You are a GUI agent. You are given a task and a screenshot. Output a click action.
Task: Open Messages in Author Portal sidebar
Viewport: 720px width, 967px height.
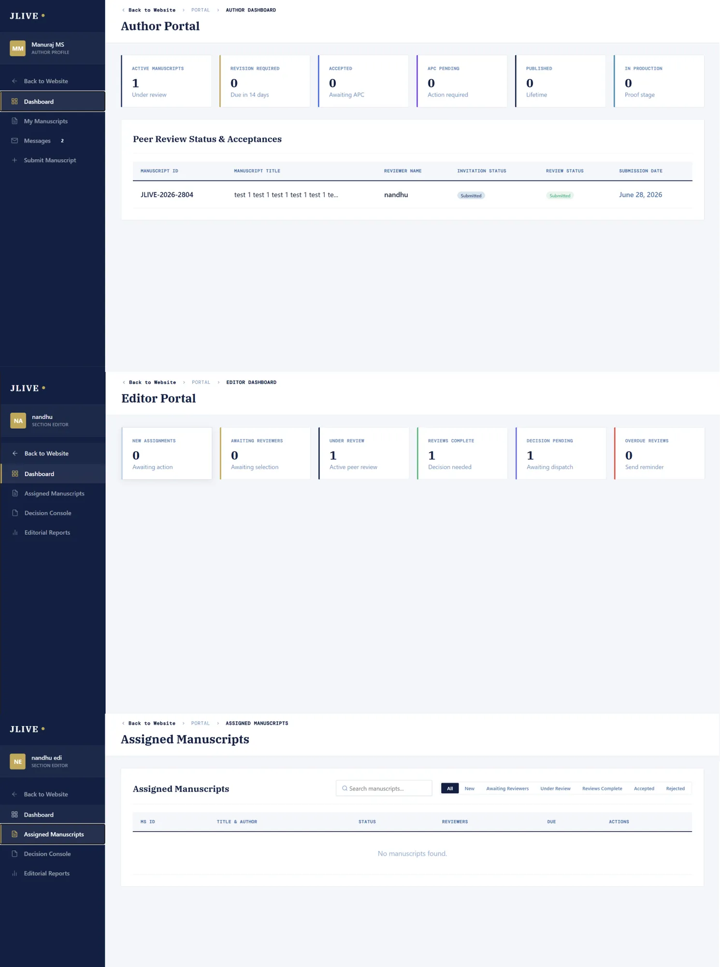tap(53, 141)
